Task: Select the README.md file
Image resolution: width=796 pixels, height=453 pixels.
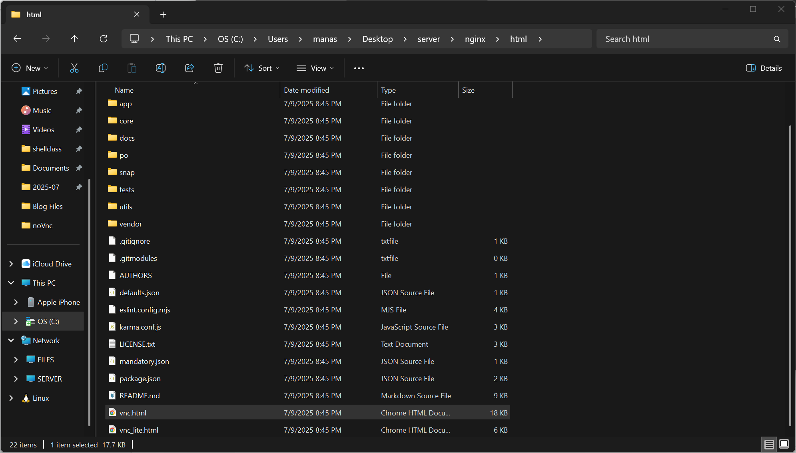Action: 307,396
